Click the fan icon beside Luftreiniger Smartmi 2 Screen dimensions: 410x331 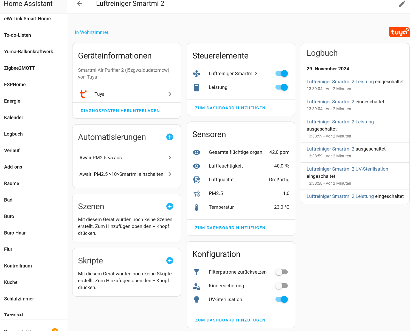[x=196, y=74]
